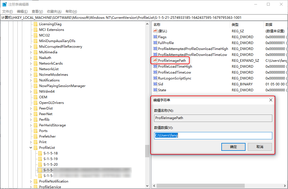Click the DWORD icon next to ProfileLoadTimeHigh
This screenshot has width=288, height=189.
tap(155, 66)
